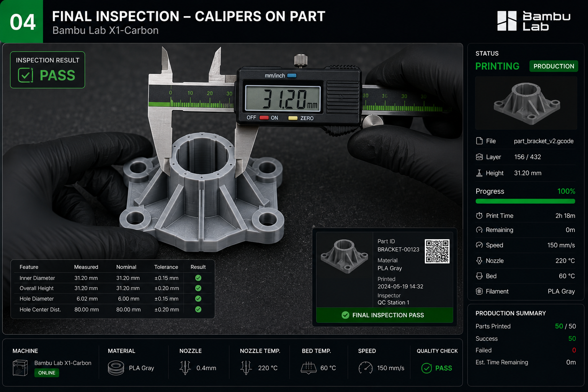Click the printer machine icon in bottom bar

(x=20, y=368)
